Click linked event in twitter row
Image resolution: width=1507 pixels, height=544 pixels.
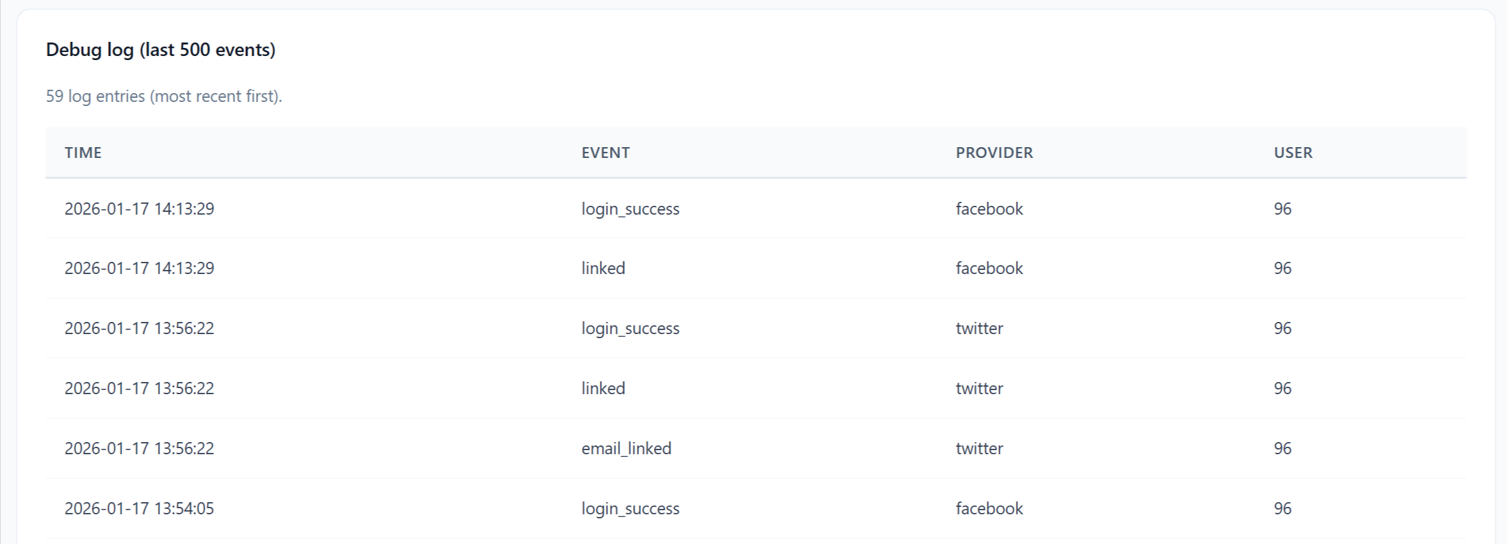pyautogui.click(x=603, y=389)
